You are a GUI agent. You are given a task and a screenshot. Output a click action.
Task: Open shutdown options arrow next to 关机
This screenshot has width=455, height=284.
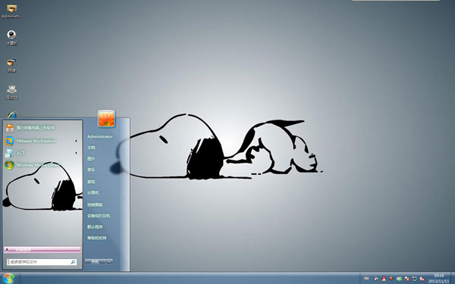pos(109,262)
